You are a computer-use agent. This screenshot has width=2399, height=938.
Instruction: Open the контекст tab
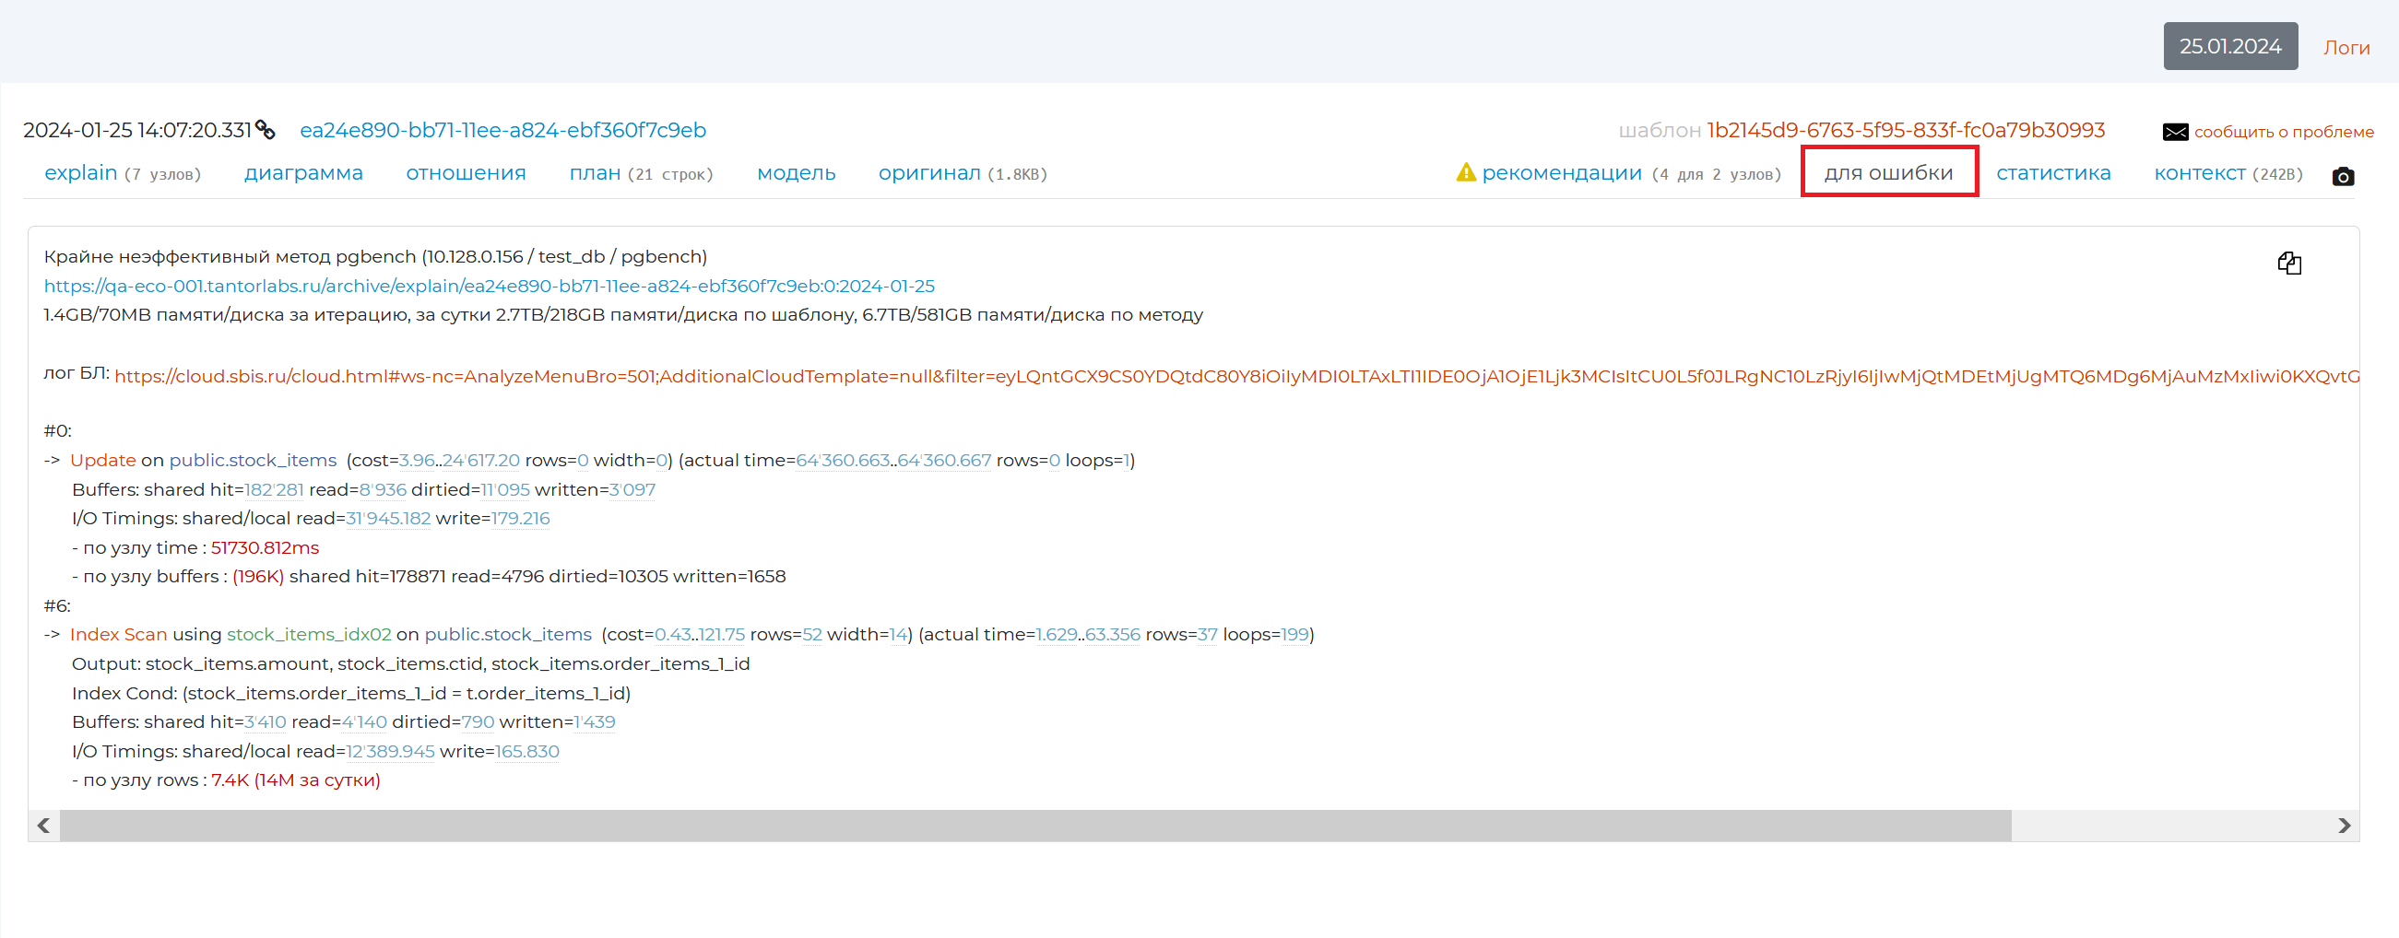point(2199,173)
